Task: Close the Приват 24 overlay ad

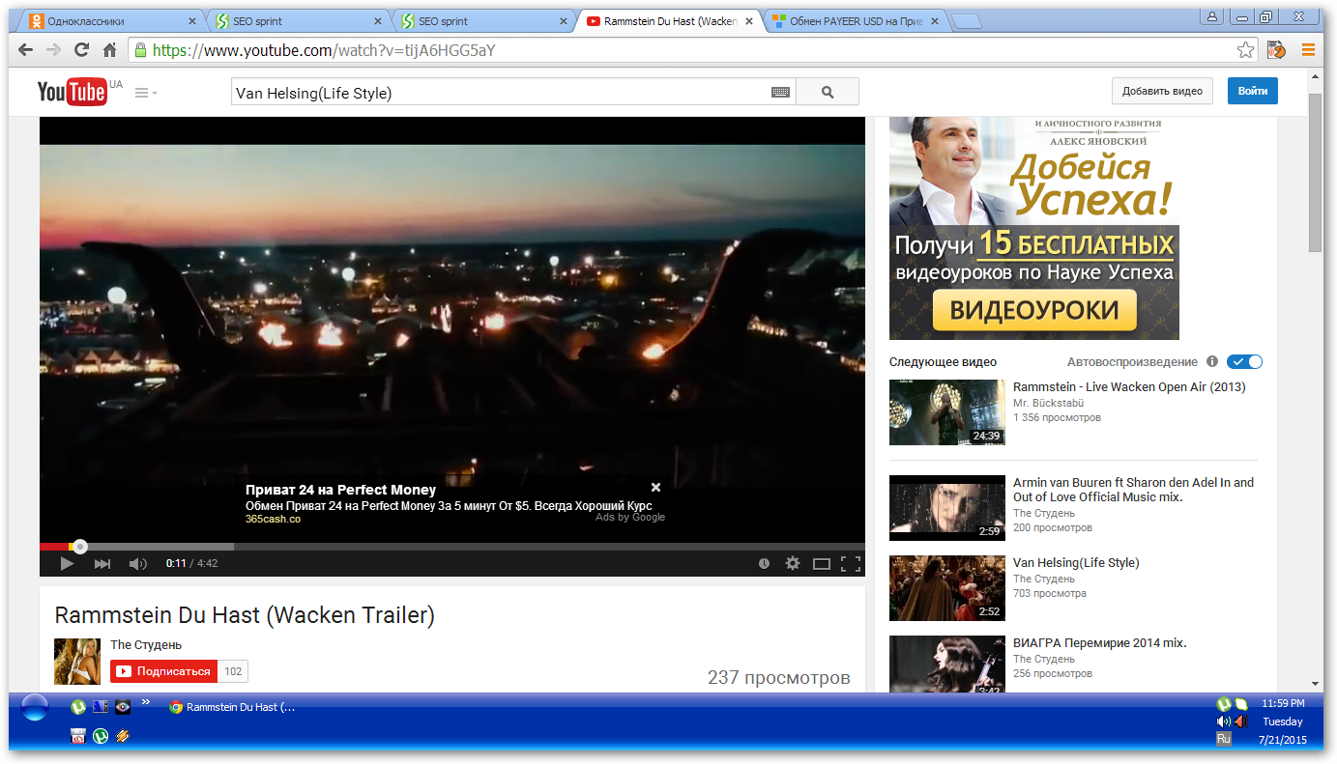Action: pos(655,487)
